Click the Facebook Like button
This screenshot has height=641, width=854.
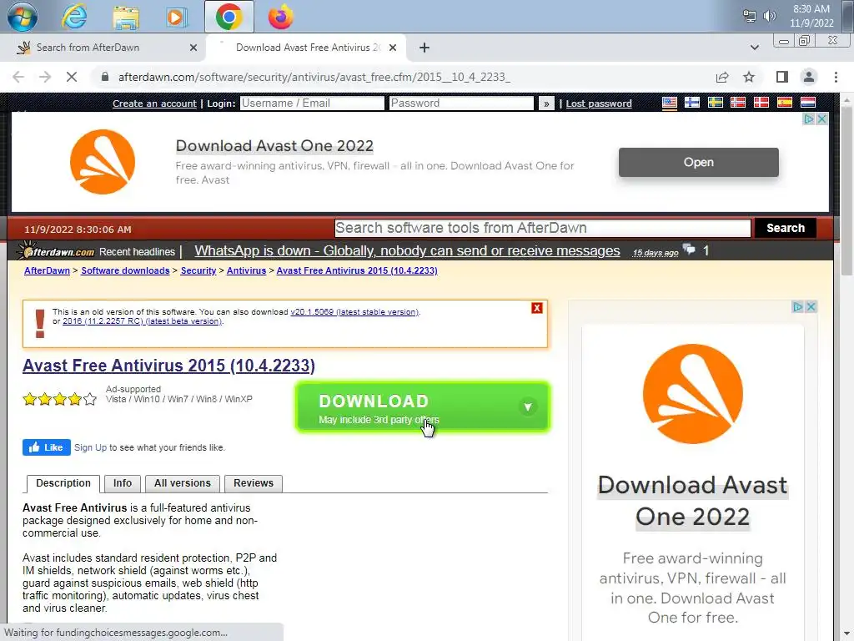point(47,447)
